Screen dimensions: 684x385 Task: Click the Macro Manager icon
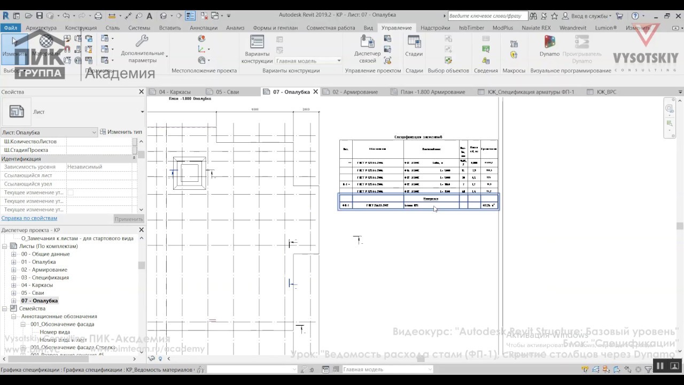(514, 44)
